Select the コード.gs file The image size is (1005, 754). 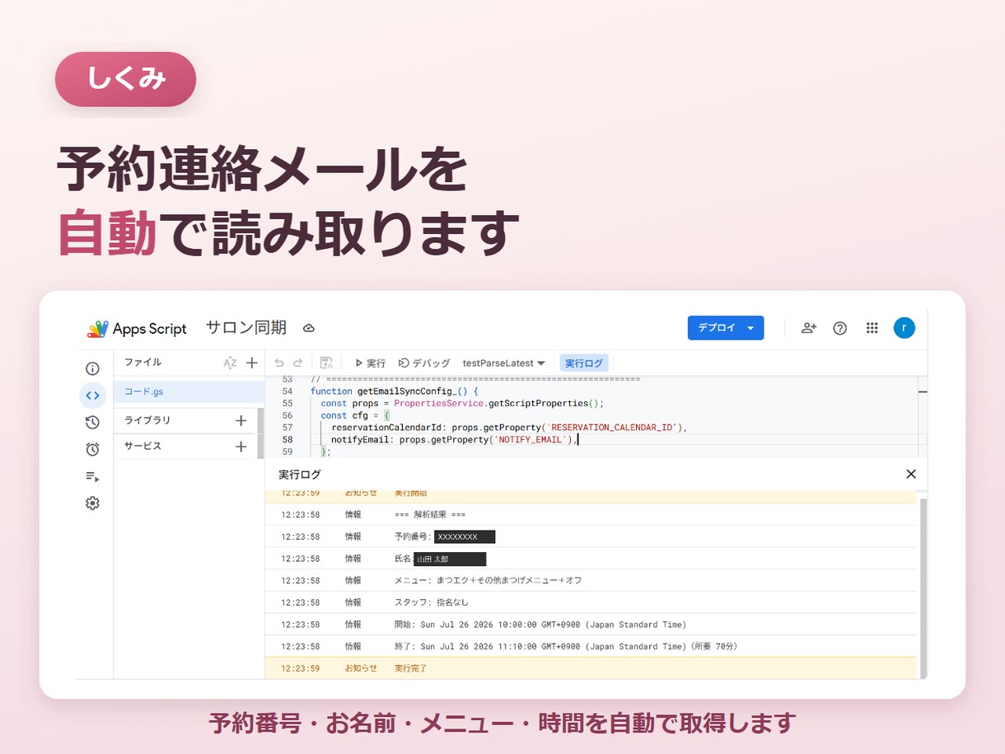[x=189, y=392]
